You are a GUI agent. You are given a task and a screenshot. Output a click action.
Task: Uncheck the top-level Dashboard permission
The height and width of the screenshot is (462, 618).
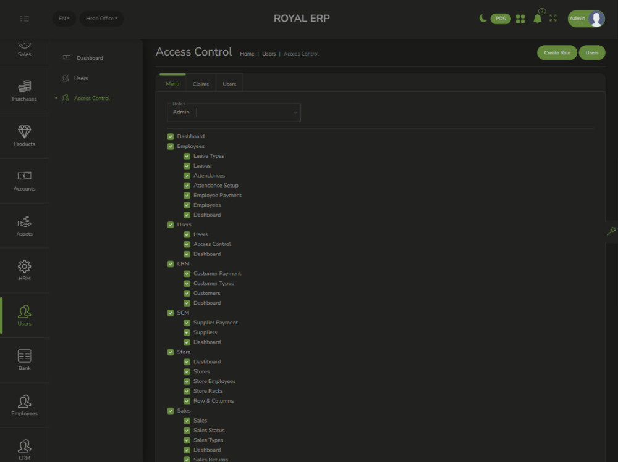click(171, 136)
